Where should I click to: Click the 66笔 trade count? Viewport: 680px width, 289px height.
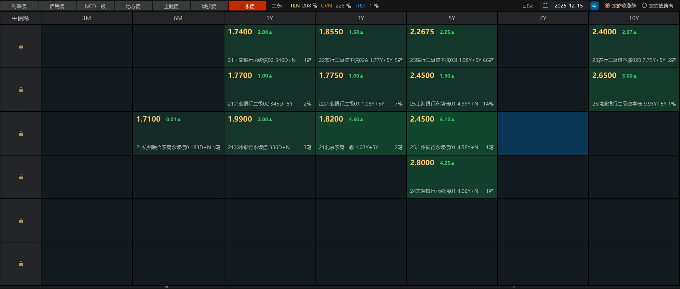tap(488, 60)
